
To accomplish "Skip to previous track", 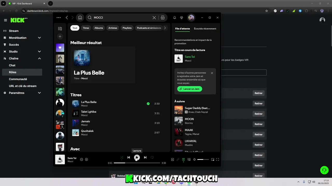I will (x=129, y=157).
